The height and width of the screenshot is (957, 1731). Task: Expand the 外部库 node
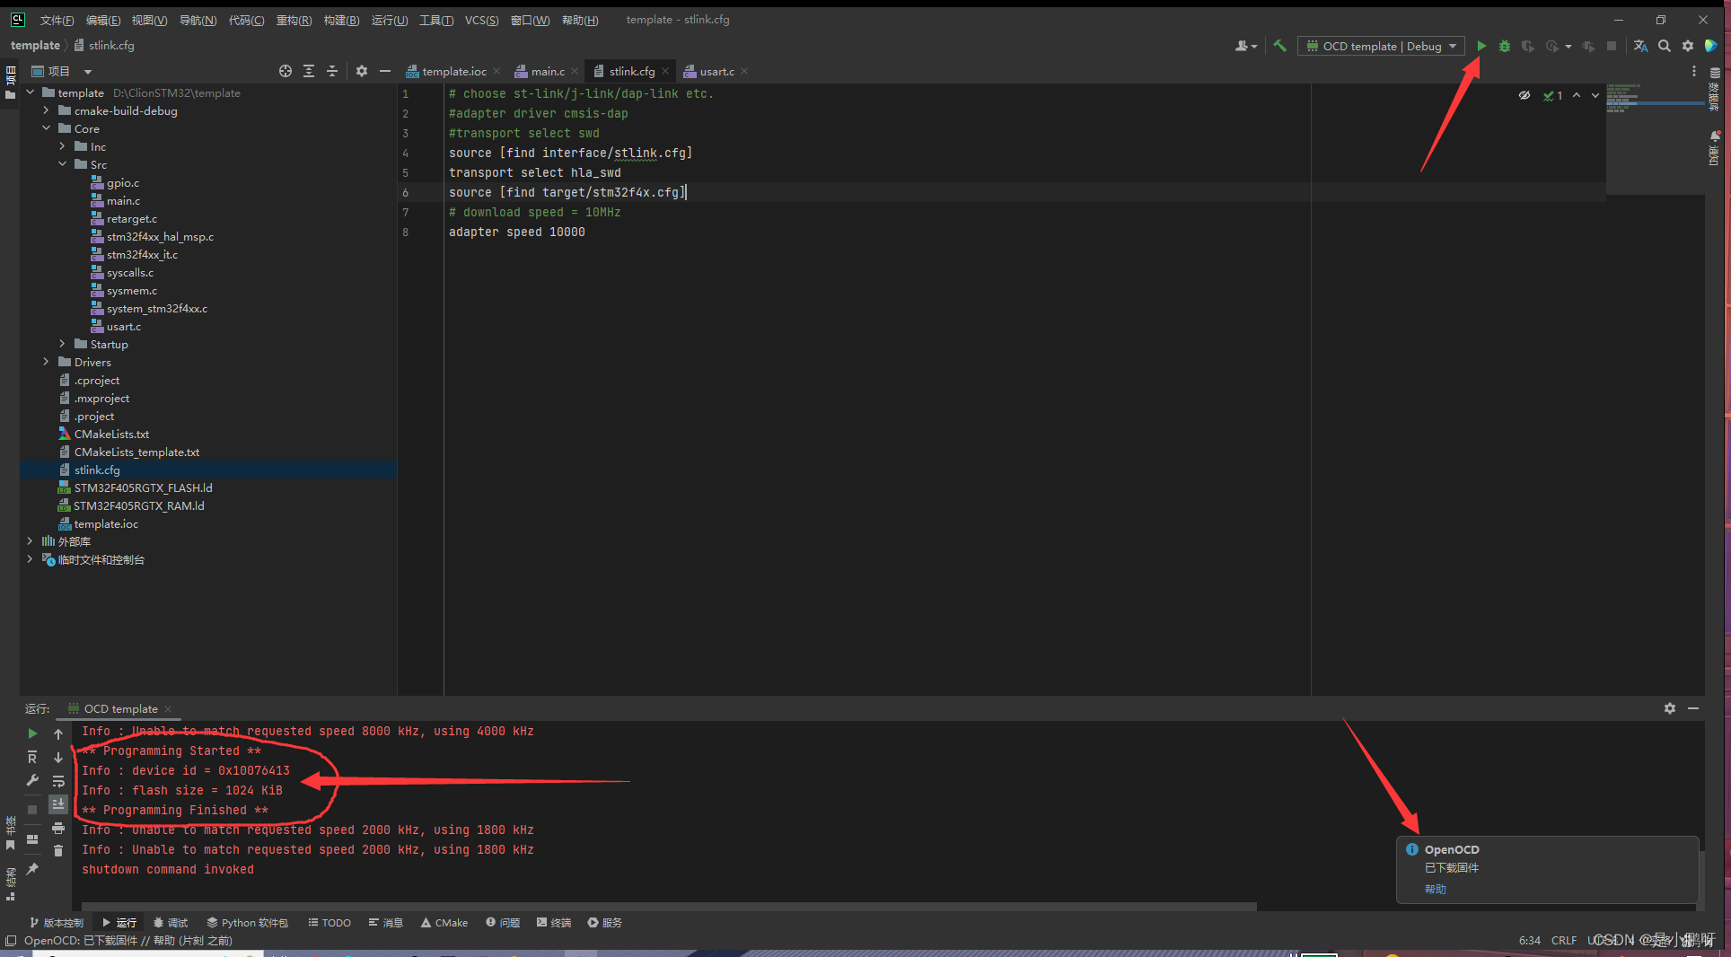tap(31, 541)
